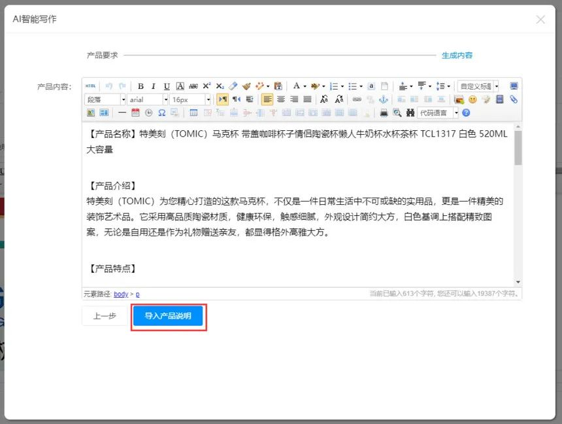
Task: Click the 上一步 button
Action: pos(105,316)
